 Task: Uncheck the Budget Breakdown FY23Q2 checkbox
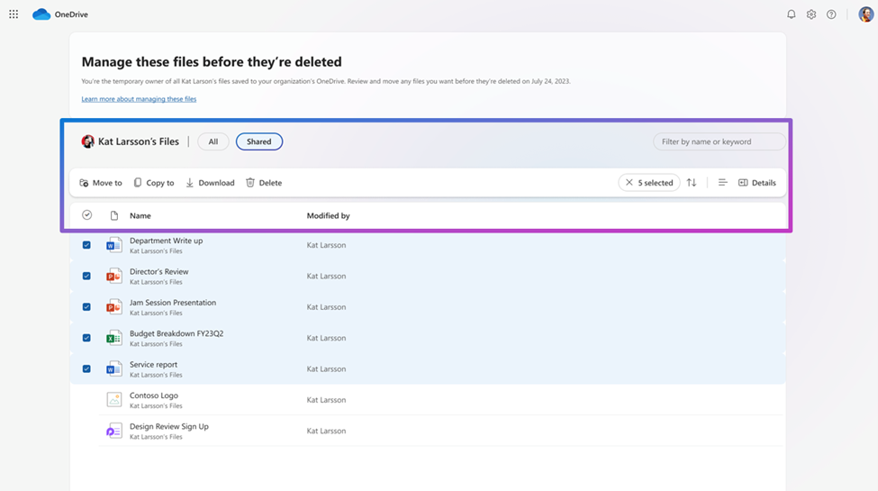(x=86, y=338)
